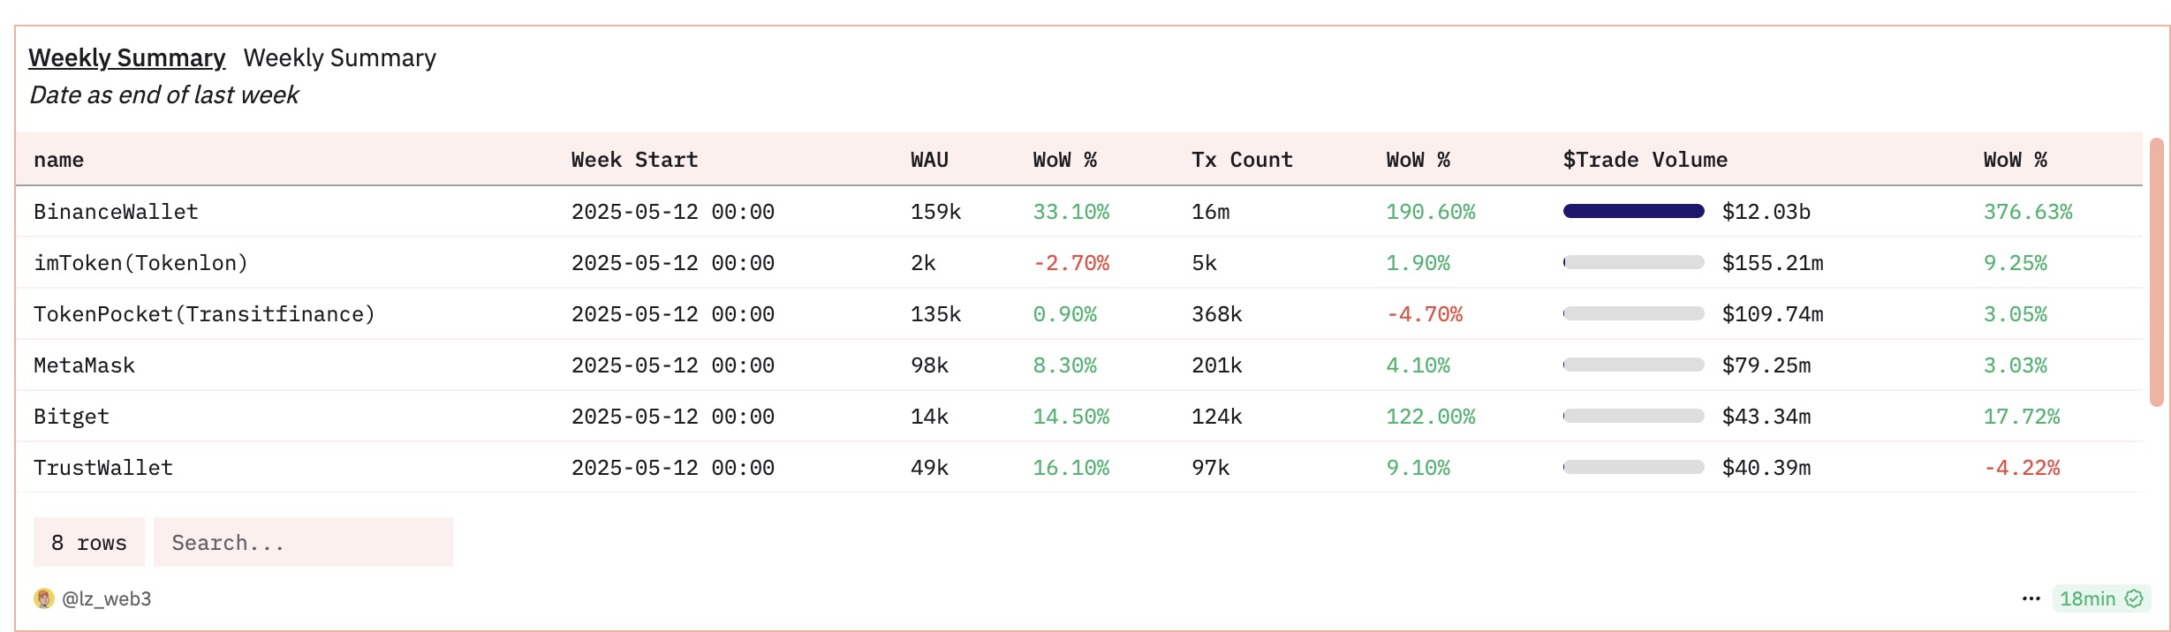Click the BinanceWallet trade volume bar
2171x632 pixels.
click(x=1633, y=211)
